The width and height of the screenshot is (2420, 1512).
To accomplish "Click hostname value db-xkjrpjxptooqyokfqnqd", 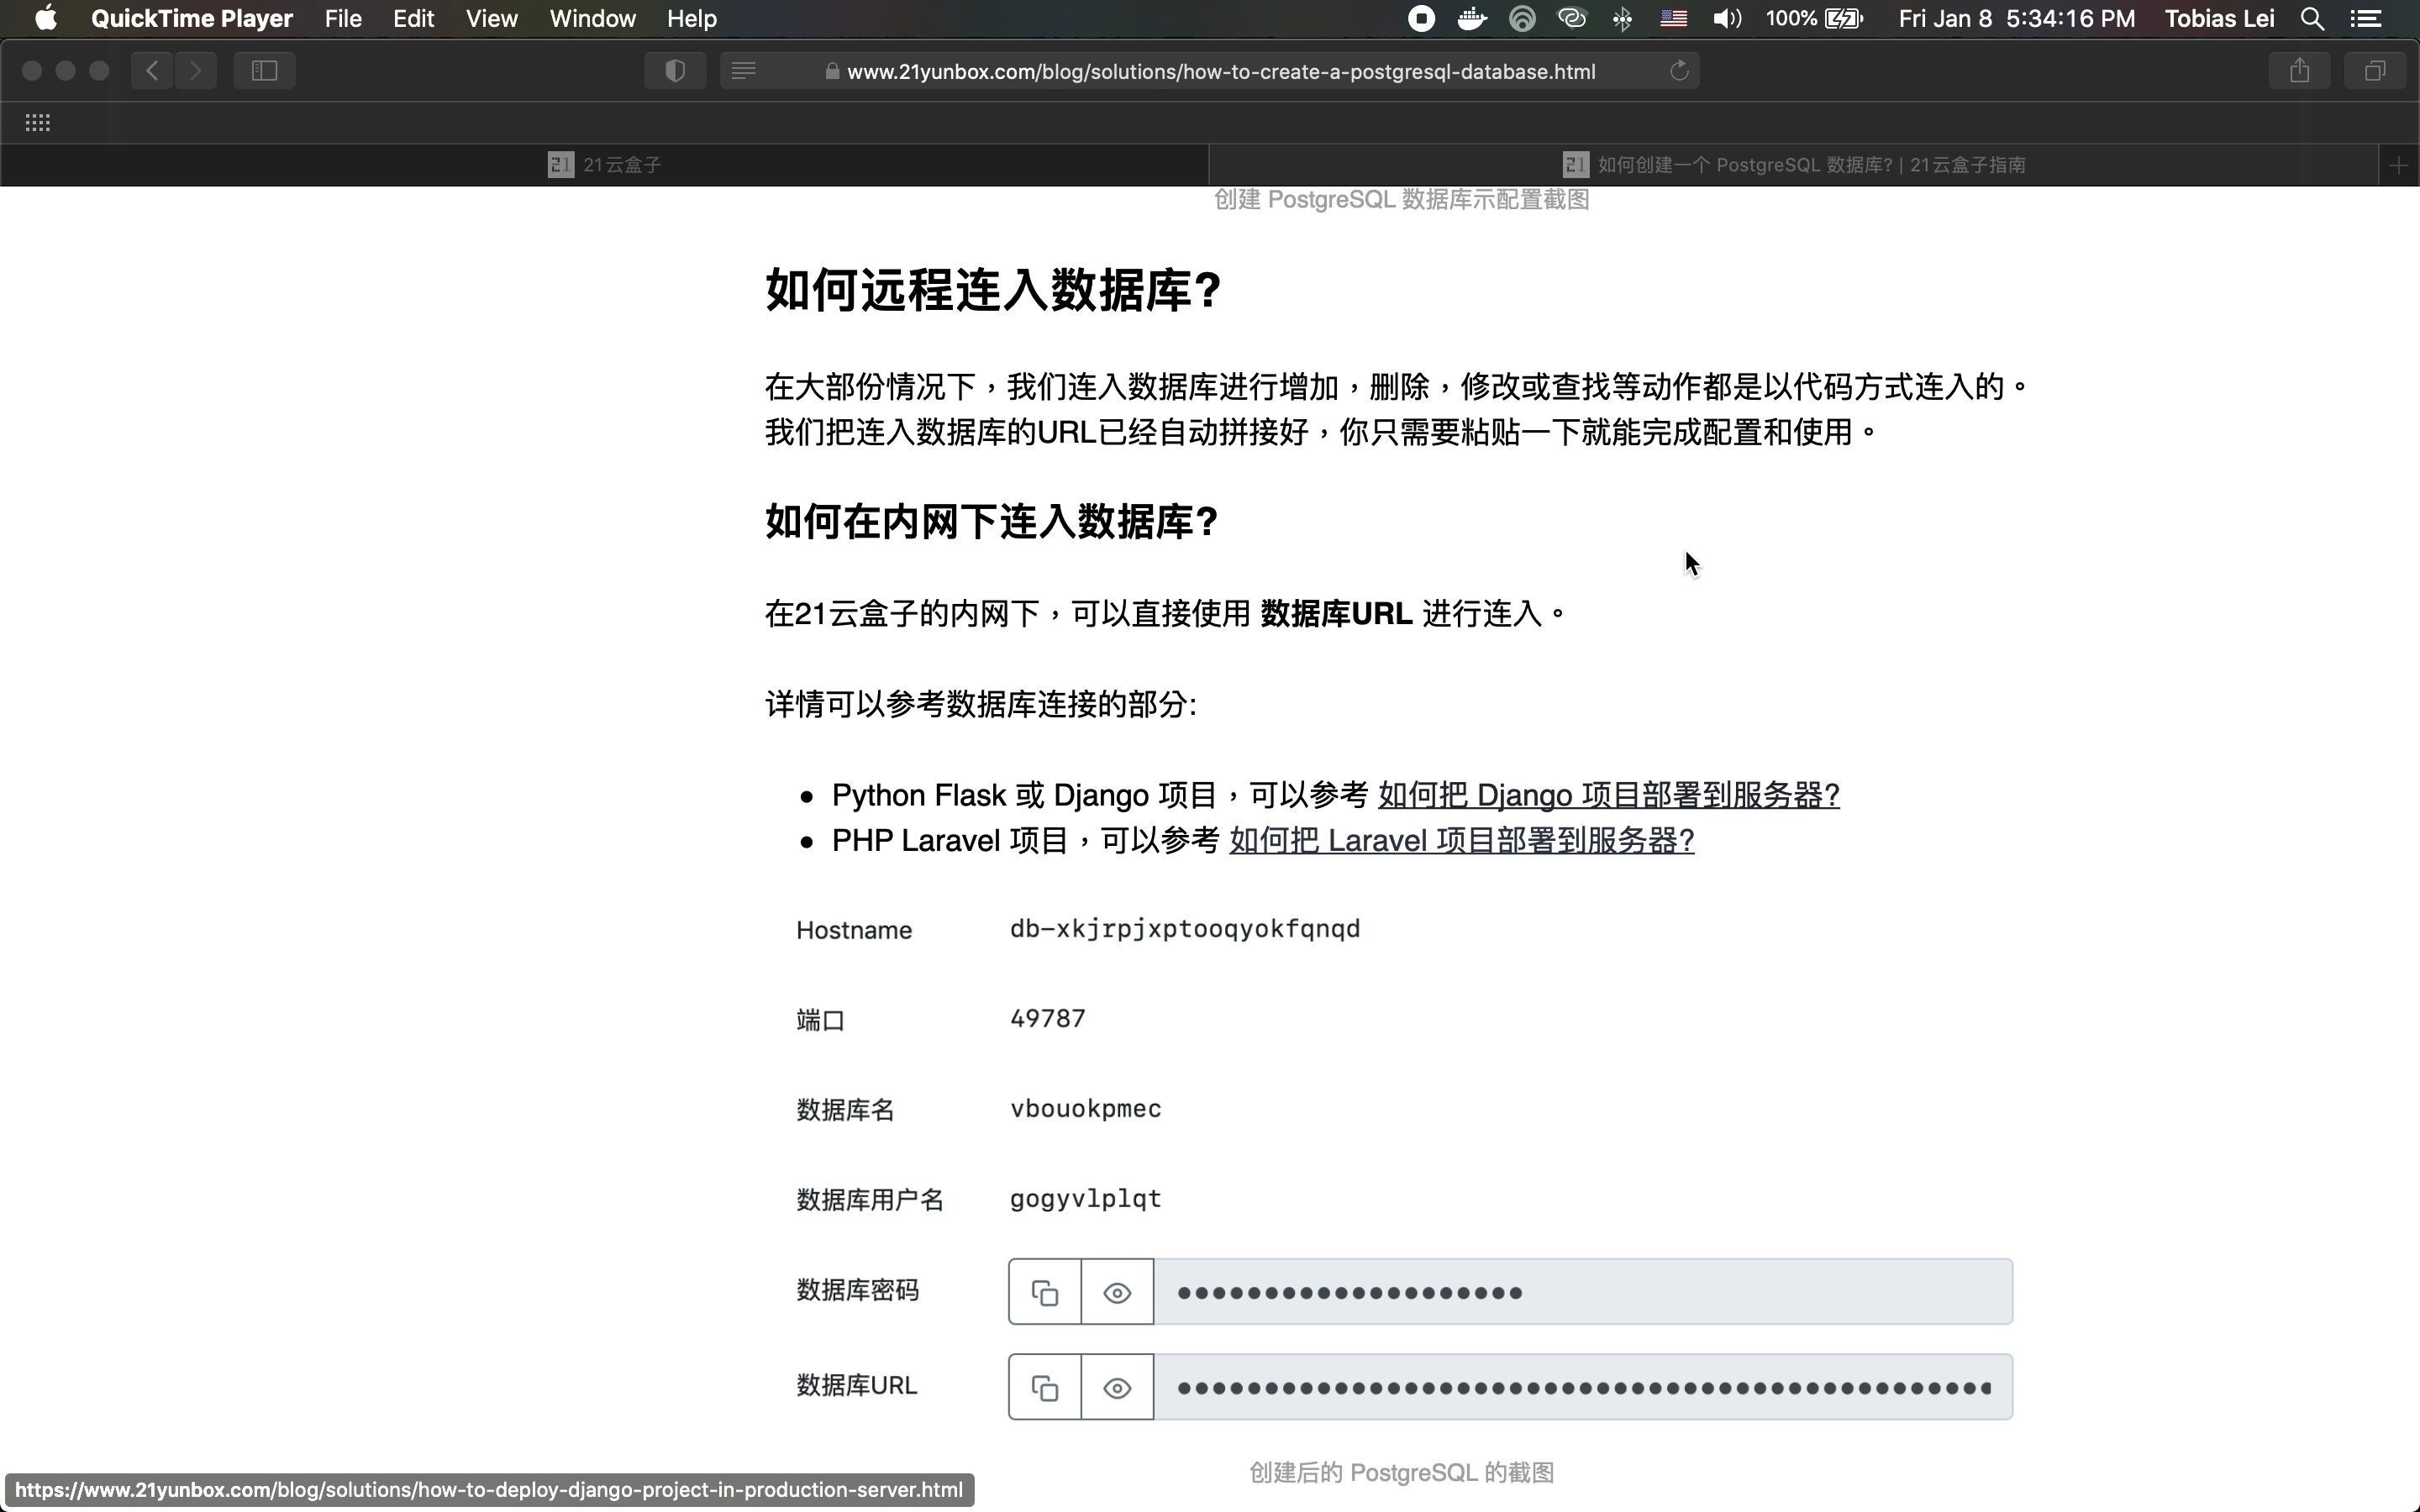I will click(x=1185, y=929).
